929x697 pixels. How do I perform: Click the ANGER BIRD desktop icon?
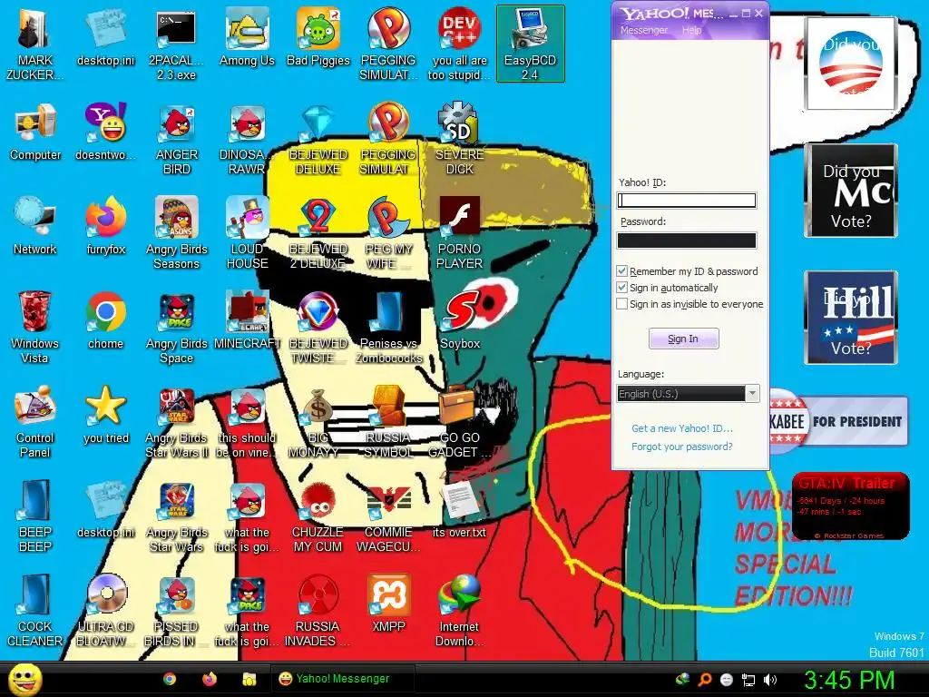177,140
